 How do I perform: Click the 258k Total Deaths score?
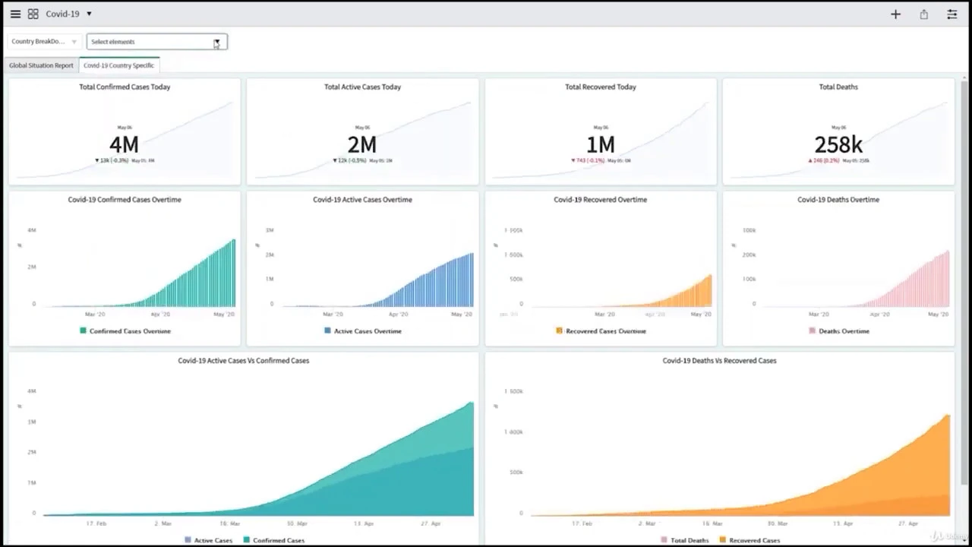[838, 144]
